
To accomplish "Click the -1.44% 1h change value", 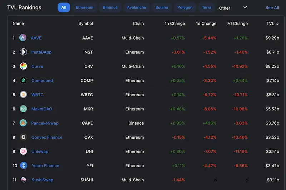I will tap(178, 180).
